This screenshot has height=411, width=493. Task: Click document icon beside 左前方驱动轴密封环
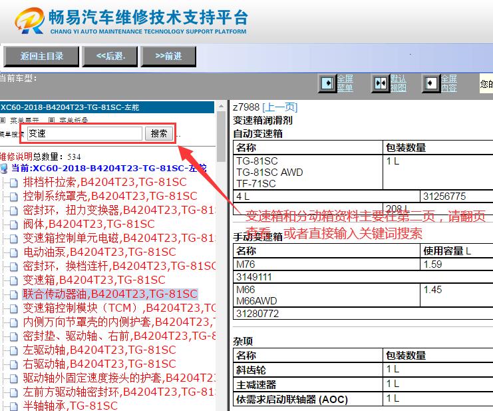coord(13,393)
